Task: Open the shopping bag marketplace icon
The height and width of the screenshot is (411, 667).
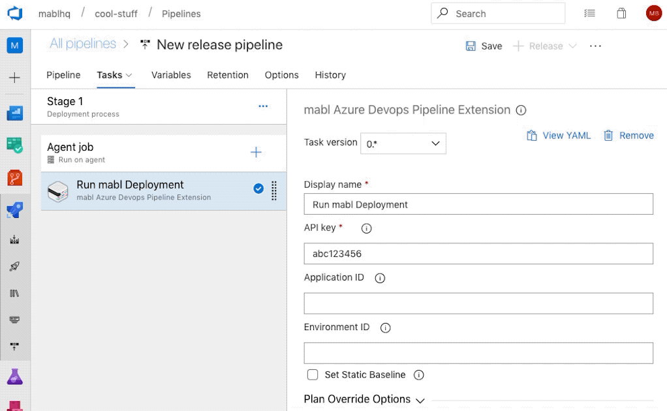Action: [x=621, y=13]
